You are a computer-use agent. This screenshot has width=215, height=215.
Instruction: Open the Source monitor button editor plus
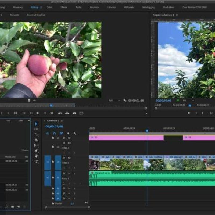[146, 113]
